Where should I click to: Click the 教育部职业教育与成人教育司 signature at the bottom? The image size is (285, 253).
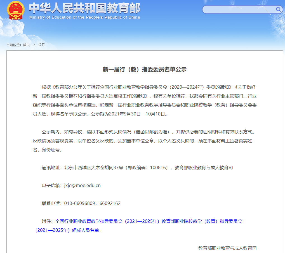click(x=227, y=248)
